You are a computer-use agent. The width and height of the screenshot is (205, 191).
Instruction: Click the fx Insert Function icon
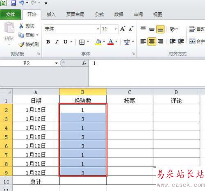coord(84,63)
